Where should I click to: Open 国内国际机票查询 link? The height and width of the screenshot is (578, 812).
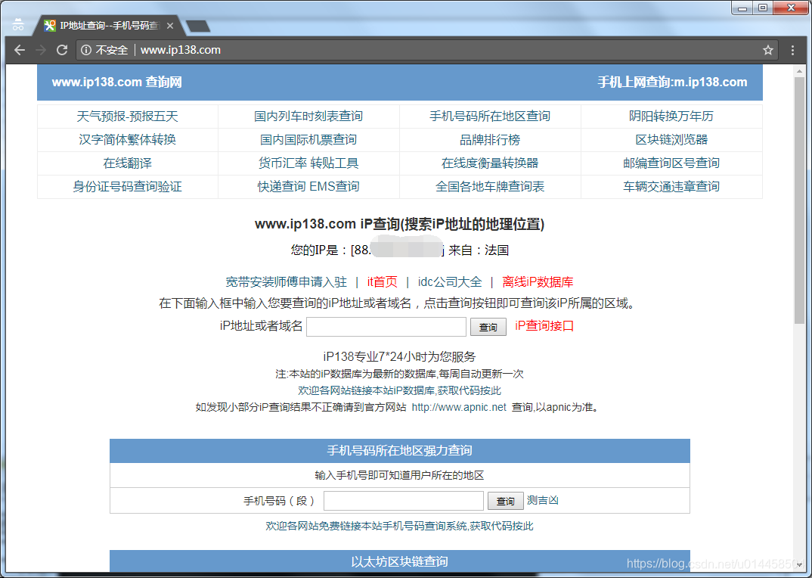308,139
